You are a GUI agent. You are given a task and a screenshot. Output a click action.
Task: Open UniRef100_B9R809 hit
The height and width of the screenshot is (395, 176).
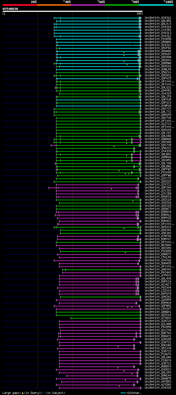pos(158,212)
